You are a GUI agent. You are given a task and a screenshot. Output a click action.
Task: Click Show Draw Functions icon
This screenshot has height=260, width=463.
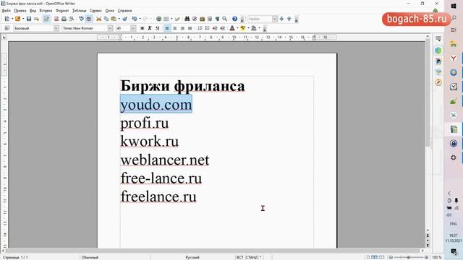pos(177,19)
